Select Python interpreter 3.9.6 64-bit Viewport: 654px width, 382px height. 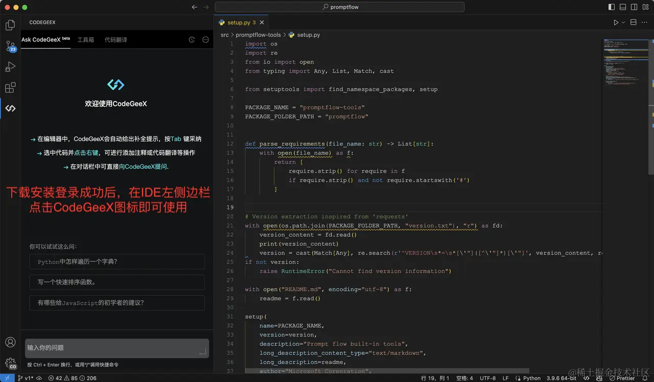(562, 378)
